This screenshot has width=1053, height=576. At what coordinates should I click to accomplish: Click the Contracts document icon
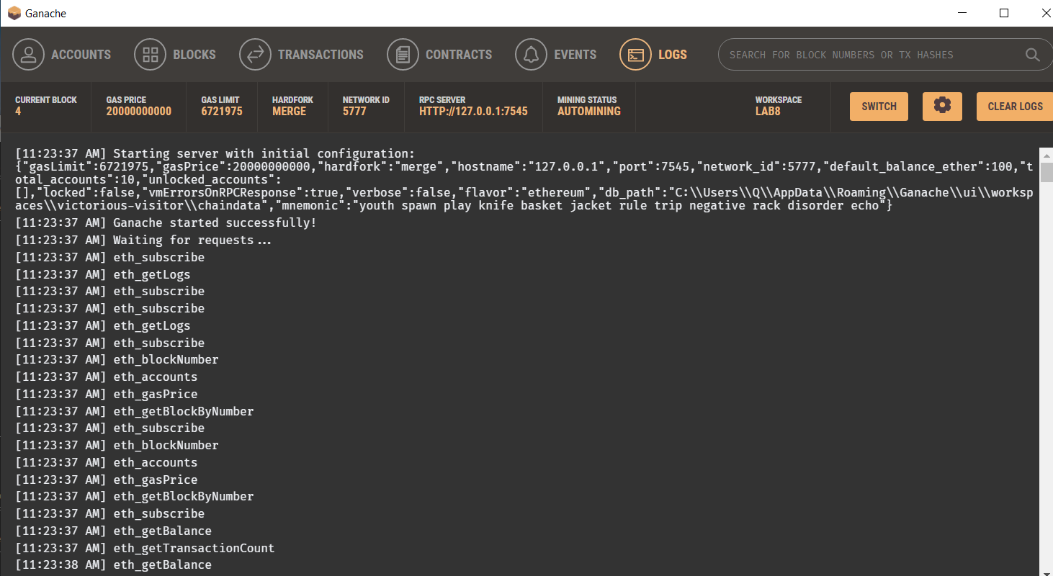coord(403,55)
